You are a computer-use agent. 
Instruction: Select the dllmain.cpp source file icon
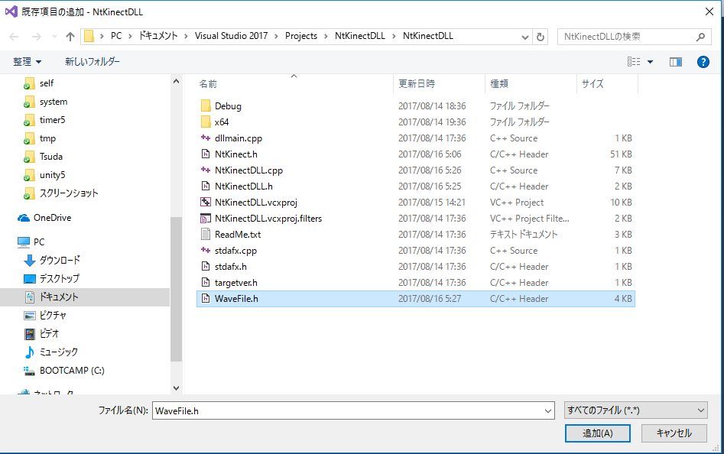pyautogui.click(x=205, y=138)
